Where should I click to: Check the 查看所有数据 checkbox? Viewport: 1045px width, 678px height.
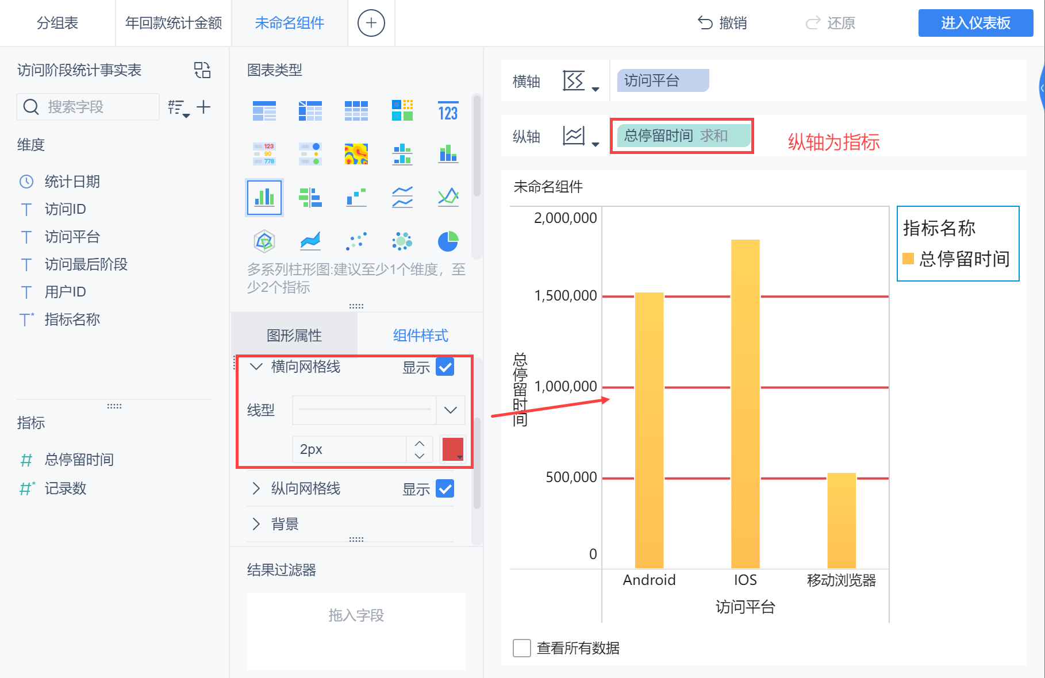click(522, 648)
